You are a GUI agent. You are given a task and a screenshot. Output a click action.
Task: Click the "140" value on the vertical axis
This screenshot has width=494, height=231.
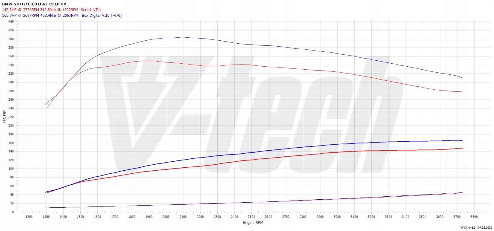(11, 152)
